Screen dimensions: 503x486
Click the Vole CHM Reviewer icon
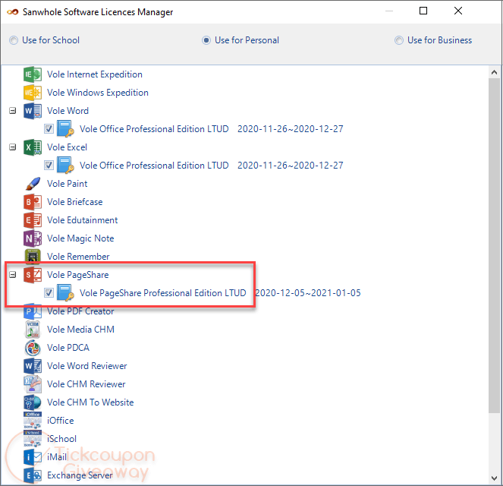coord(33,384)
